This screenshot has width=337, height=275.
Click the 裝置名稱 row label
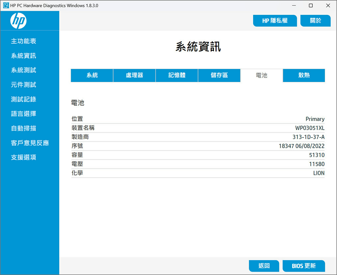(83, 128)
